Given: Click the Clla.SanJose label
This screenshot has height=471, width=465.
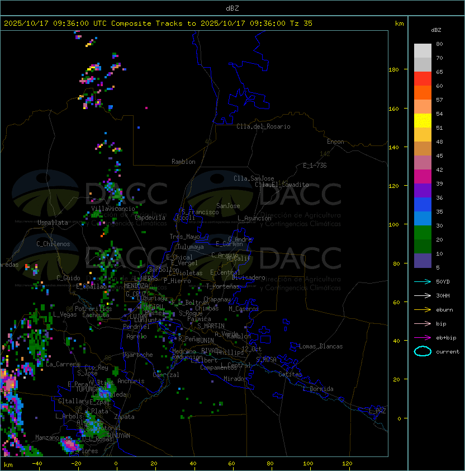Looking at the screenshot, I should click(x=254, y=178).
